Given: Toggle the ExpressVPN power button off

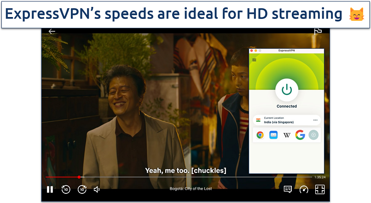Looking at the screenshot, I should point(287,90).
